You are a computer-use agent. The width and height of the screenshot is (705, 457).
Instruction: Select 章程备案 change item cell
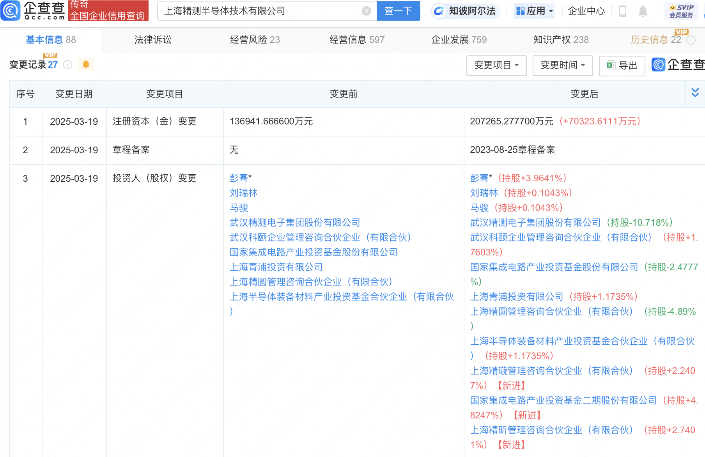(x=131, y=150)
